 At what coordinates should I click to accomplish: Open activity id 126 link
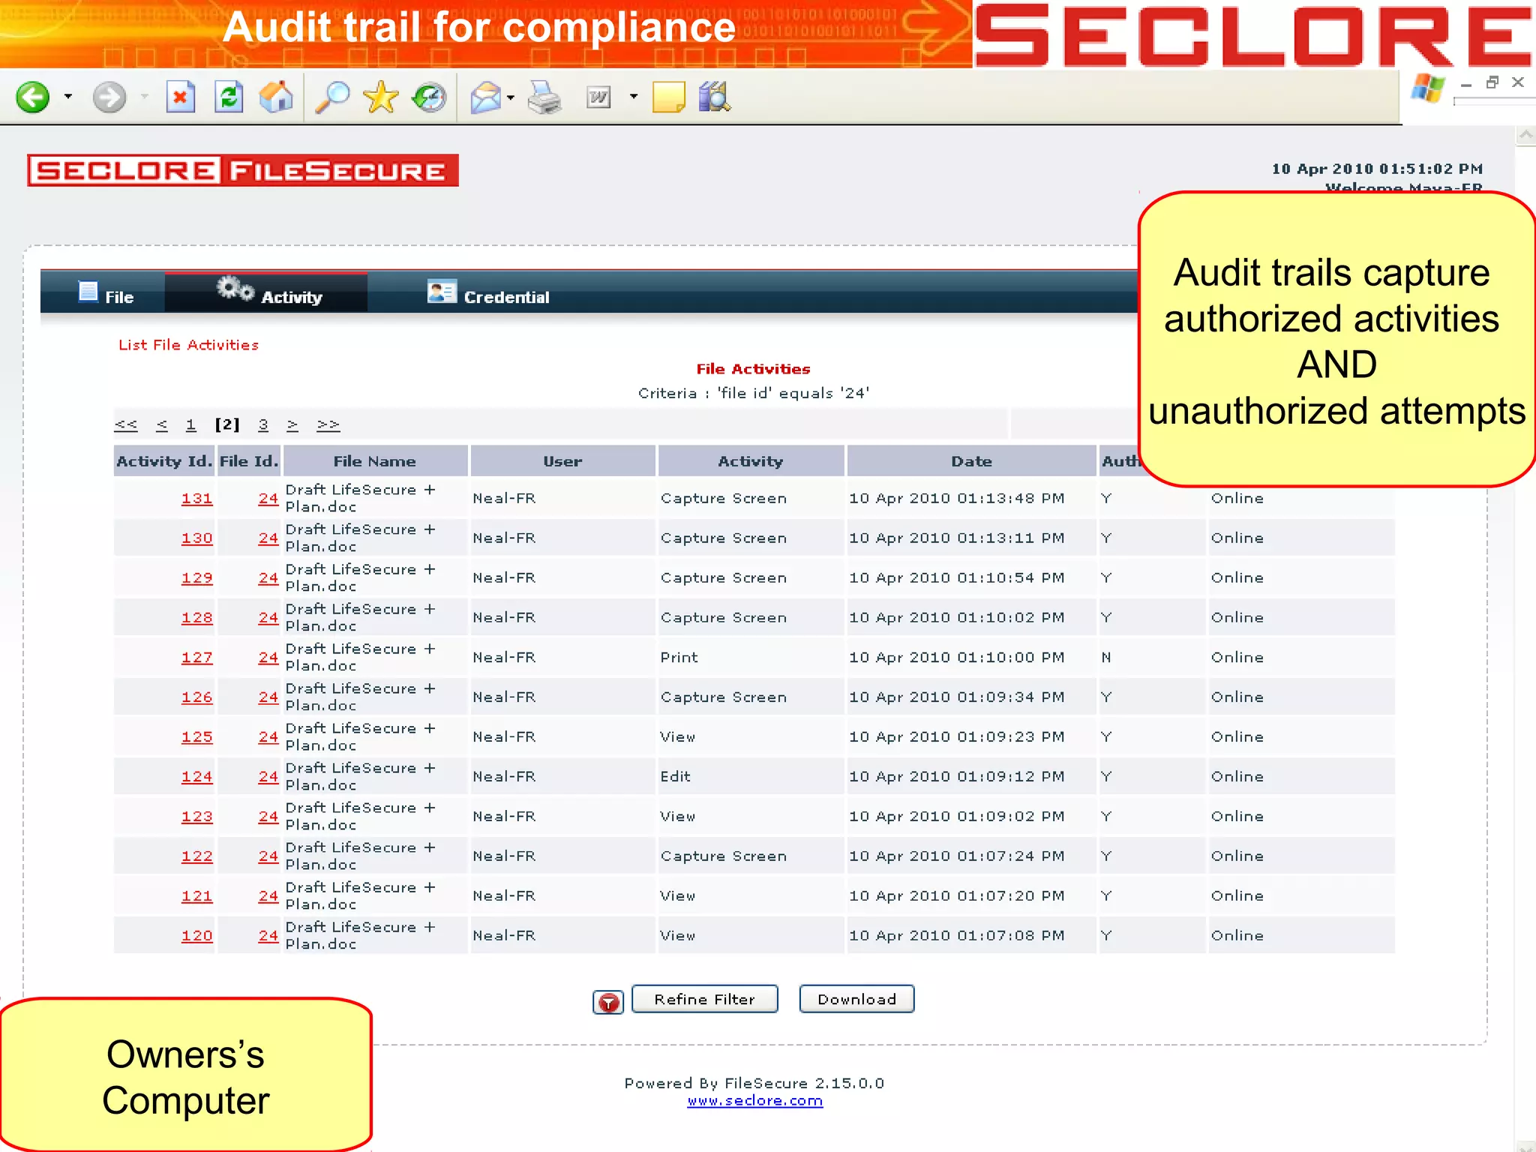(x=196, y=697)
